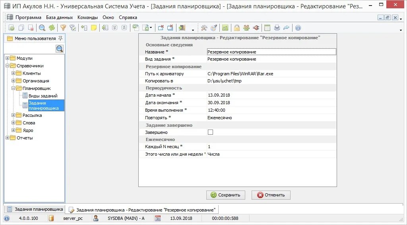This screenshot has height=225, width=407.
Task: Open settings with the wrench tools icon
Action: pos(204,28)
